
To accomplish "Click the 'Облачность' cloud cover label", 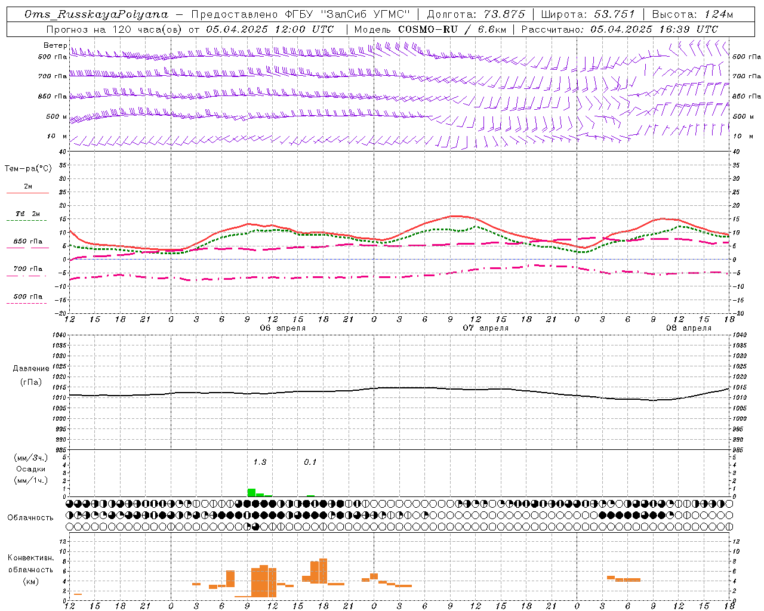I will click(x=30, y=518).
